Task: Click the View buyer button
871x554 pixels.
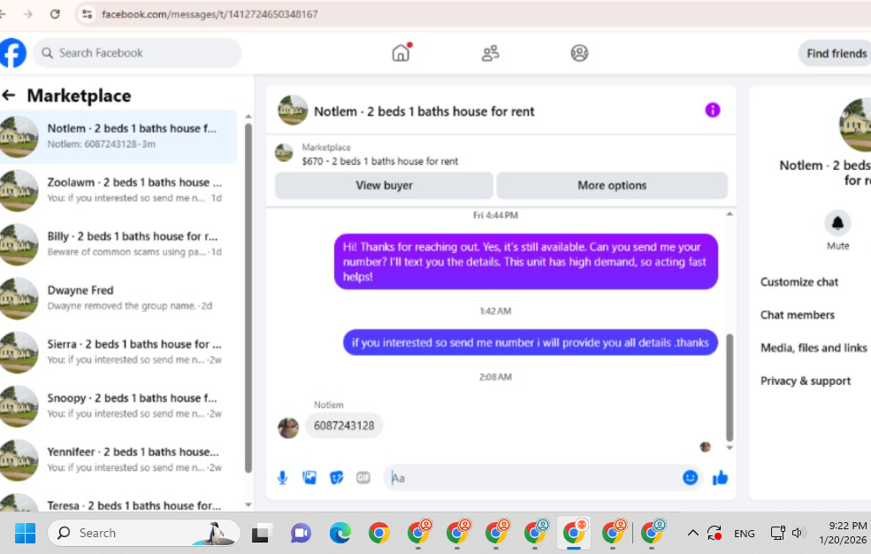Action: (x=384, y=185)
